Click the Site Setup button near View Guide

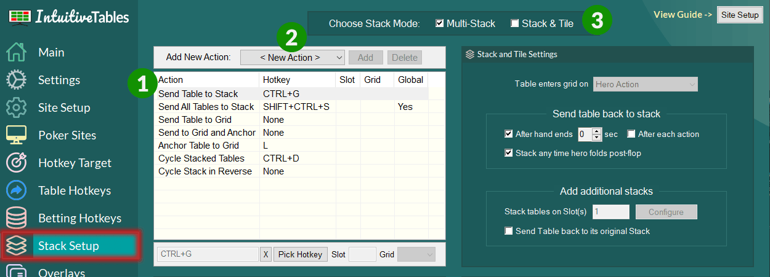coord(740,15)
